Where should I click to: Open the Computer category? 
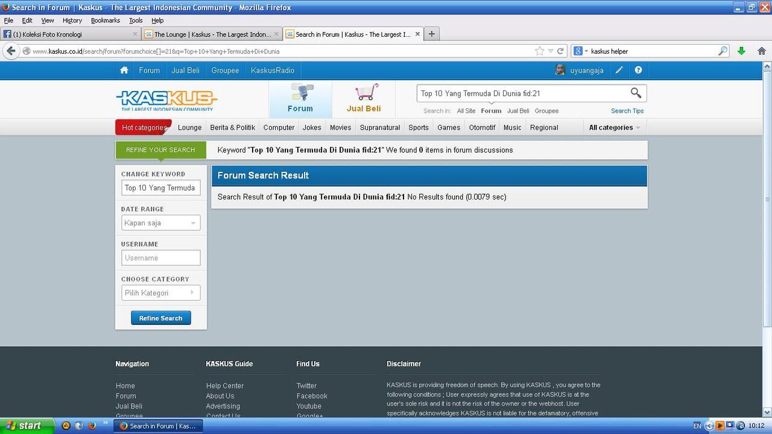[279, 127]
